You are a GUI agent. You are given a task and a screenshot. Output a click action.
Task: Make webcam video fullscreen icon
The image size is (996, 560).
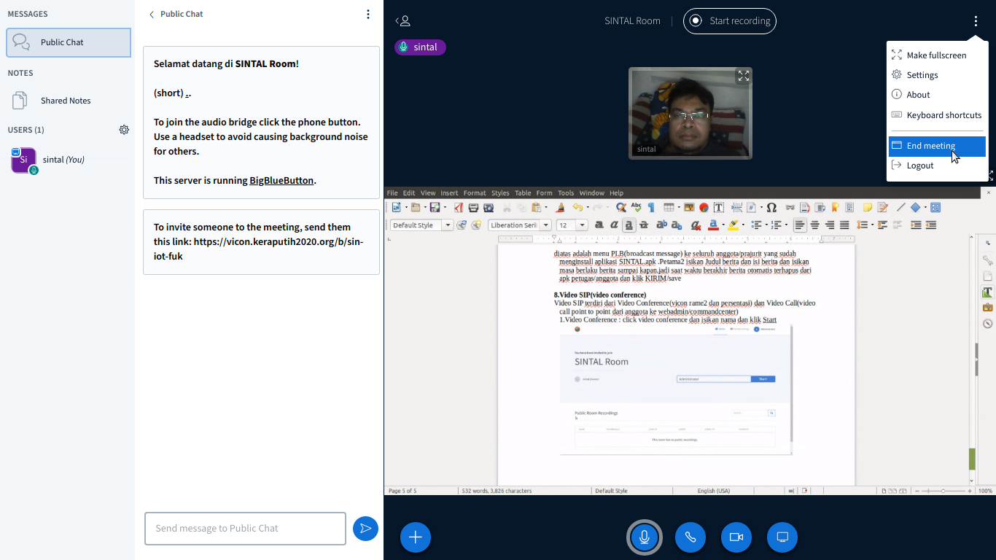[743, 76]
